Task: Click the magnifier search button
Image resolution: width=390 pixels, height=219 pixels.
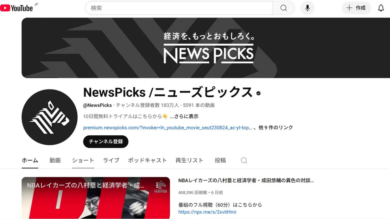Action: pos(283,8)
